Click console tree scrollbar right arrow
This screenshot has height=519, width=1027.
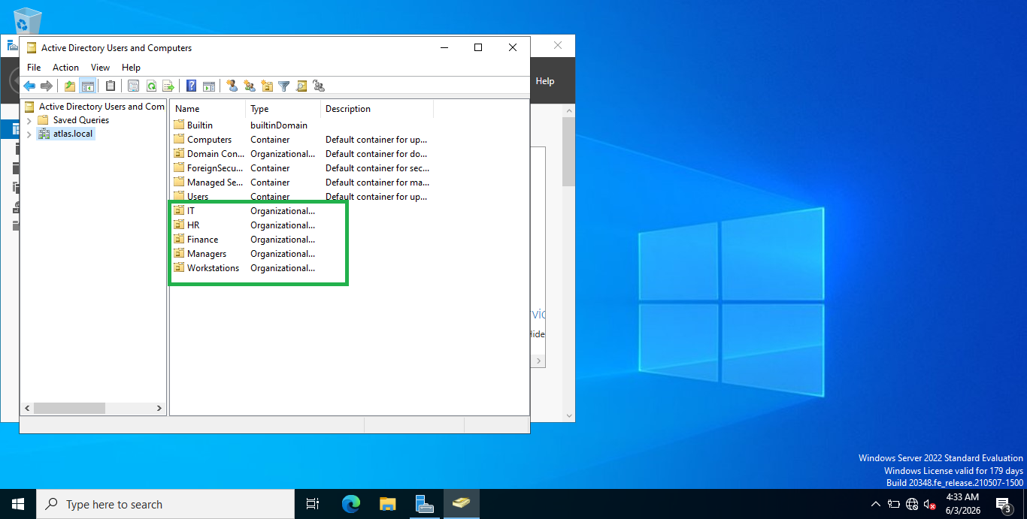coord(159,409)
